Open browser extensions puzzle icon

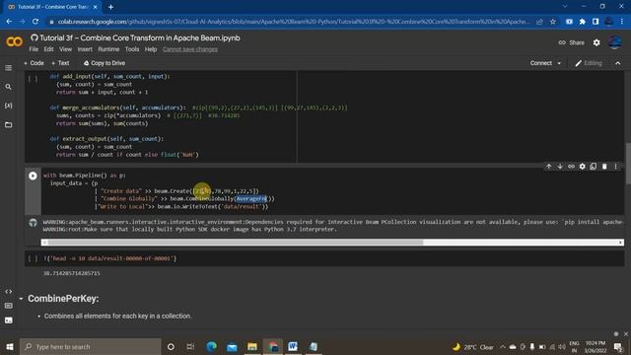pos(582,22)
